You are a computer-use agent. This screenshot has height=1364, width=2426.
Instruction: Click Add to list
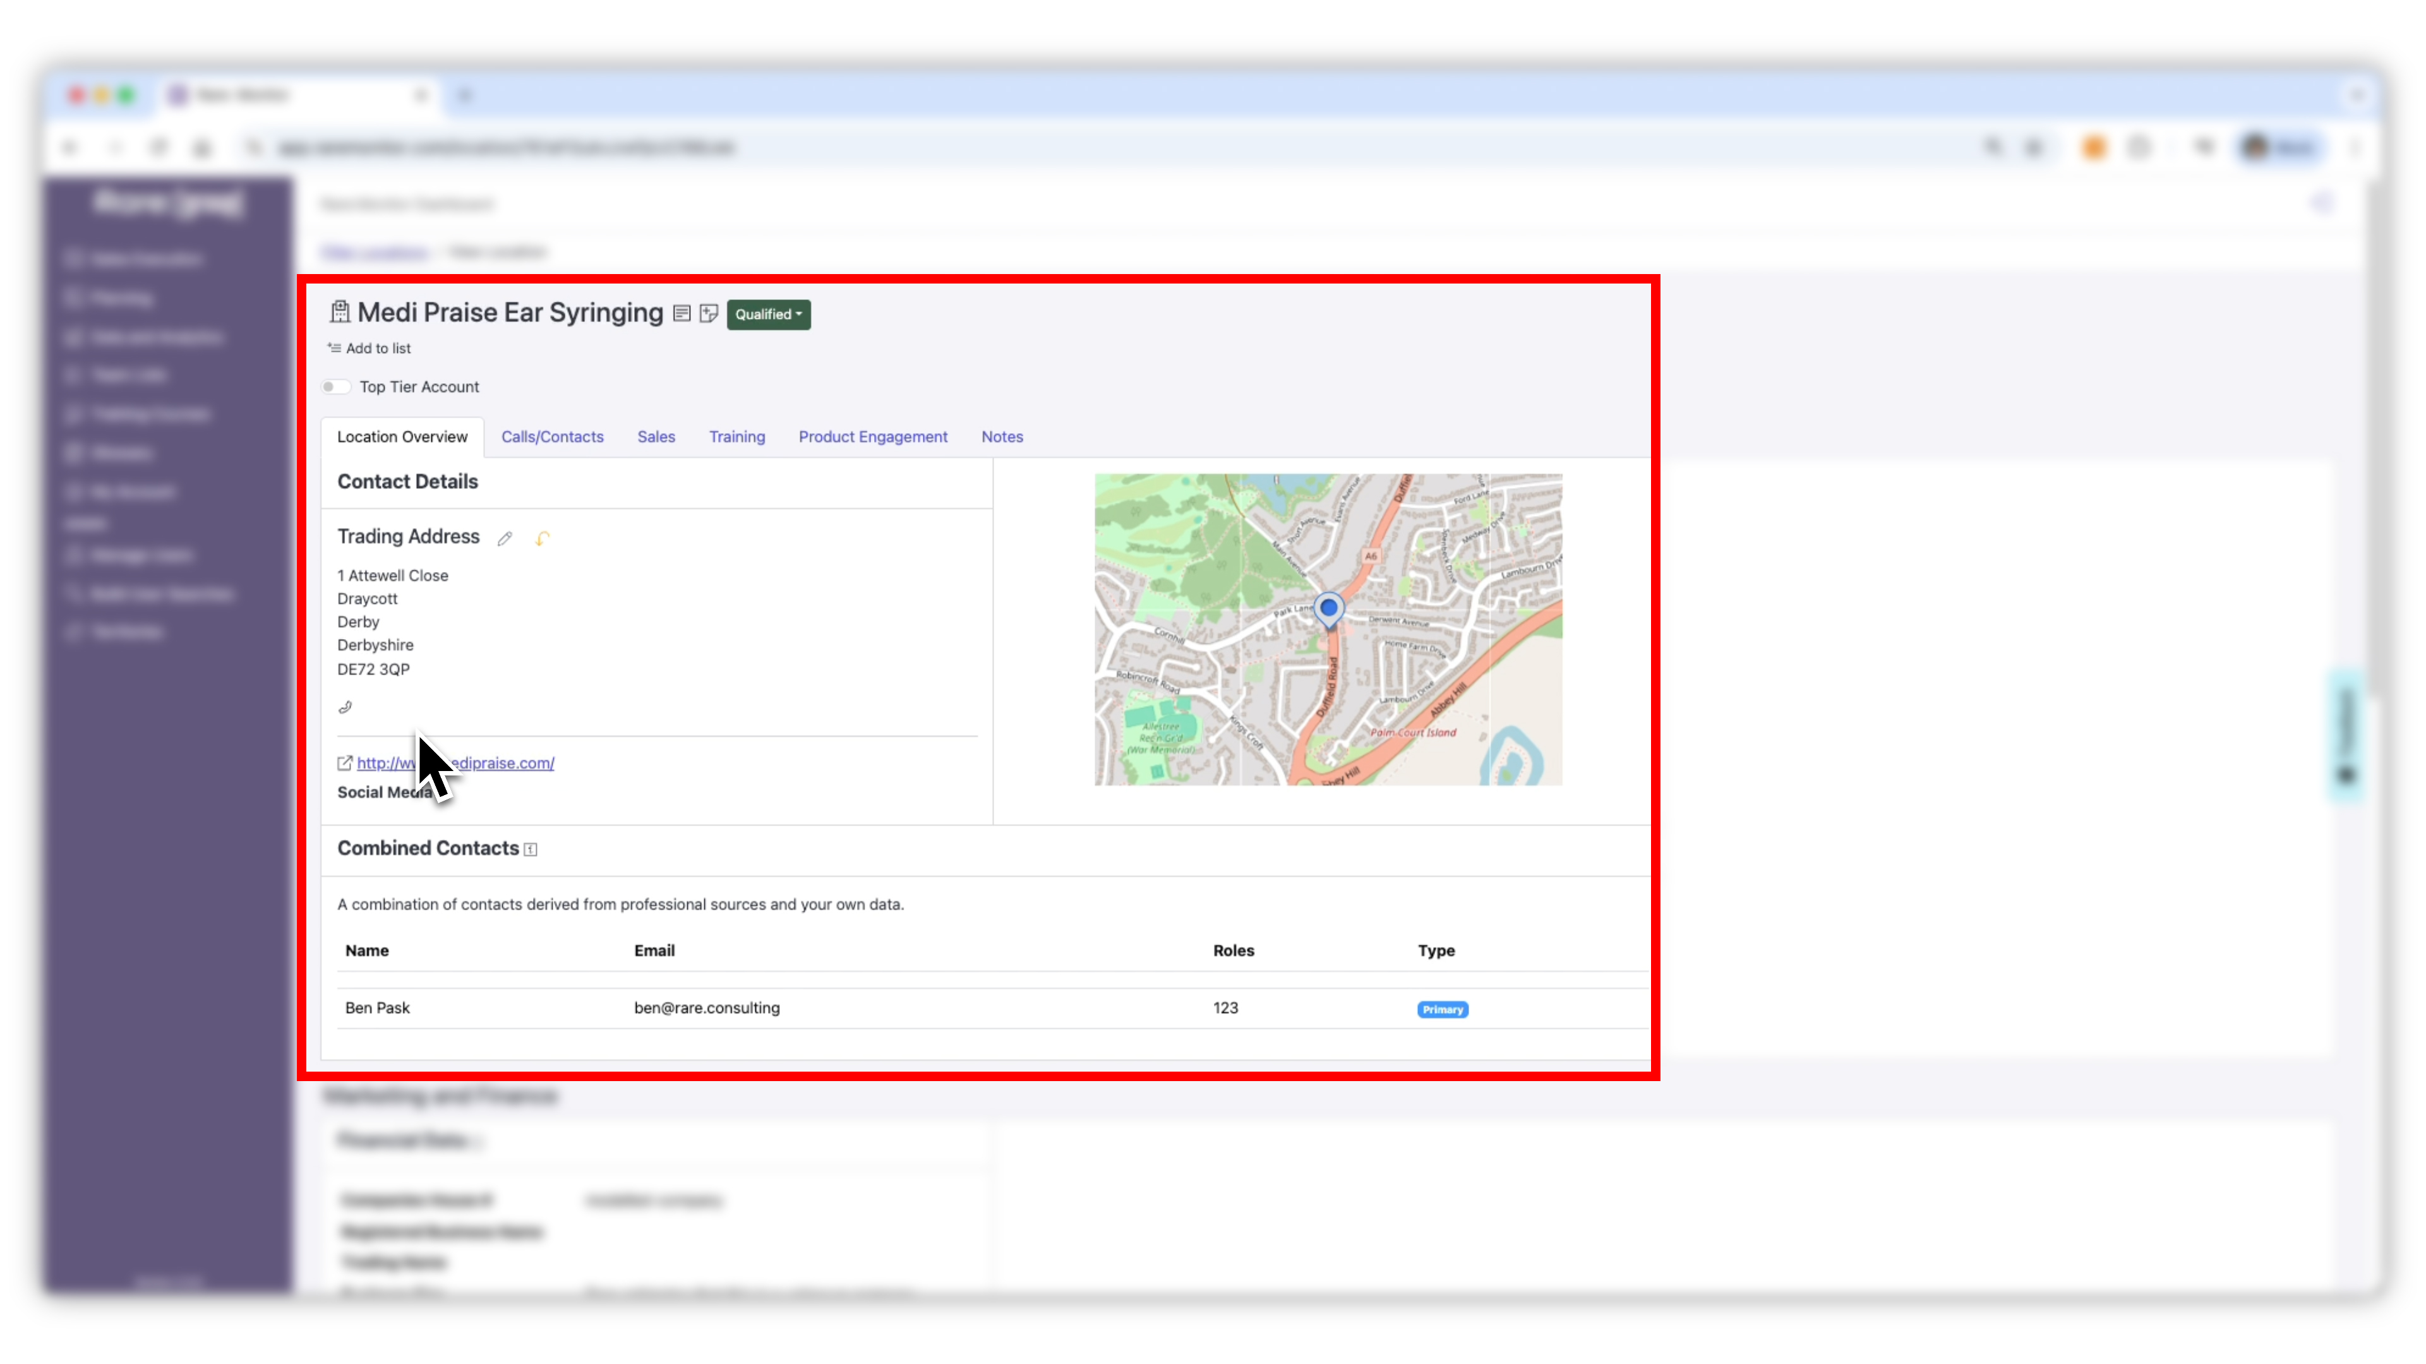369,349
